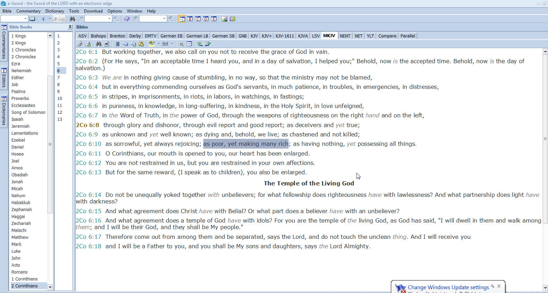Open the reference library books icon
The height and width of the screenshot is (293, 548).
(232, 19)
